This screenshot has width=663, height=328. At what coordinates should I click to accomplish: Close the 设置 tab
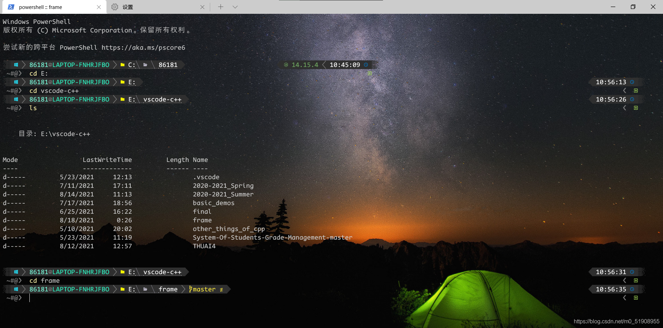point(202,7)
